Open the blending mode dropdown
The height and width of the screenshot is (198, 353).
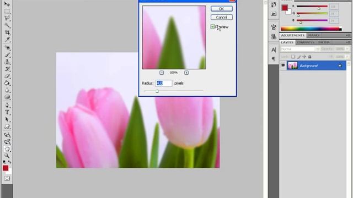[x=300, y=49]
